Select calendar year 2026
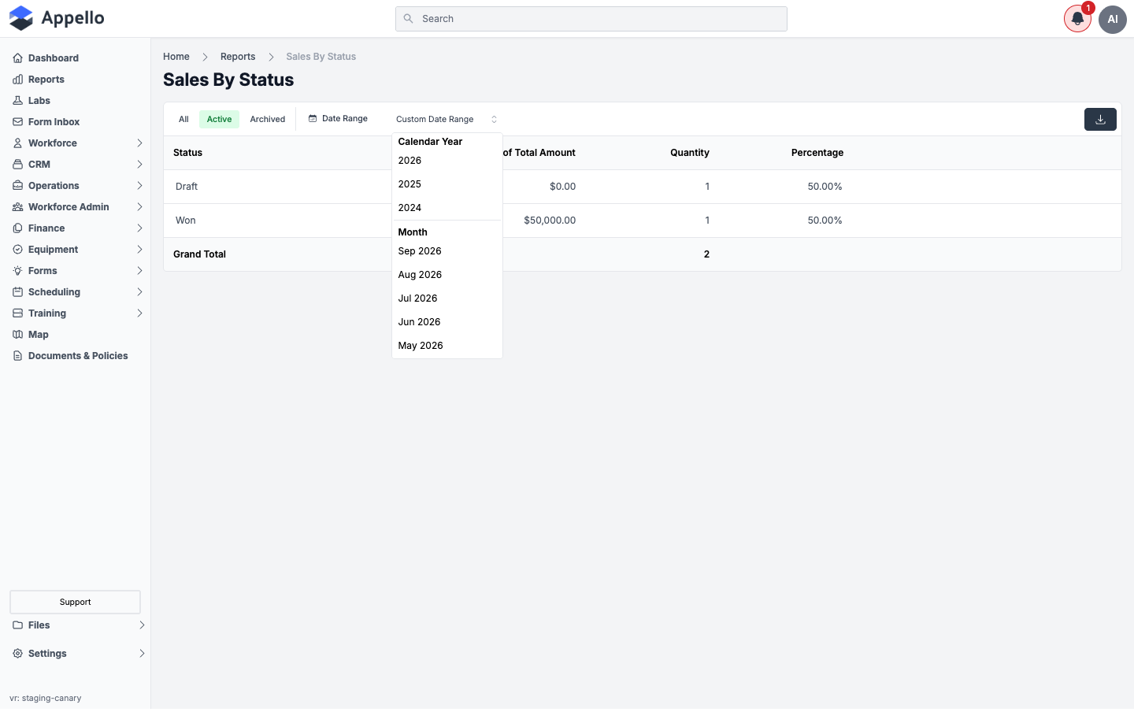 pyautogui.click(x=447, y=161)
